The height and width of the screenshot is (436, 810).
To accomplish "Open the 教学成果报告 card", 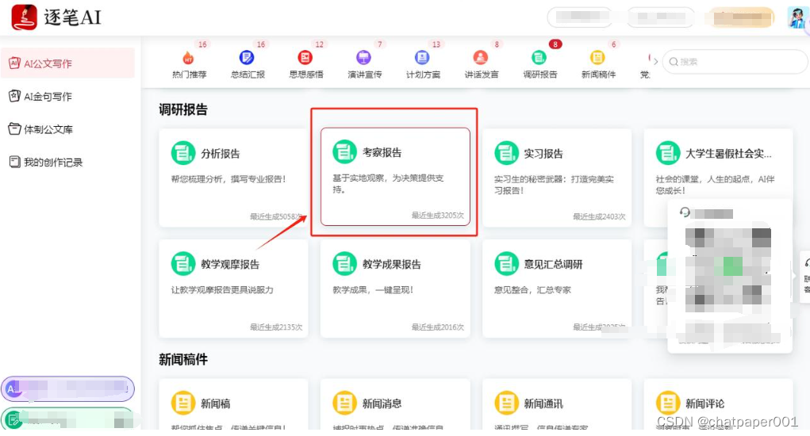I will 395,289.
